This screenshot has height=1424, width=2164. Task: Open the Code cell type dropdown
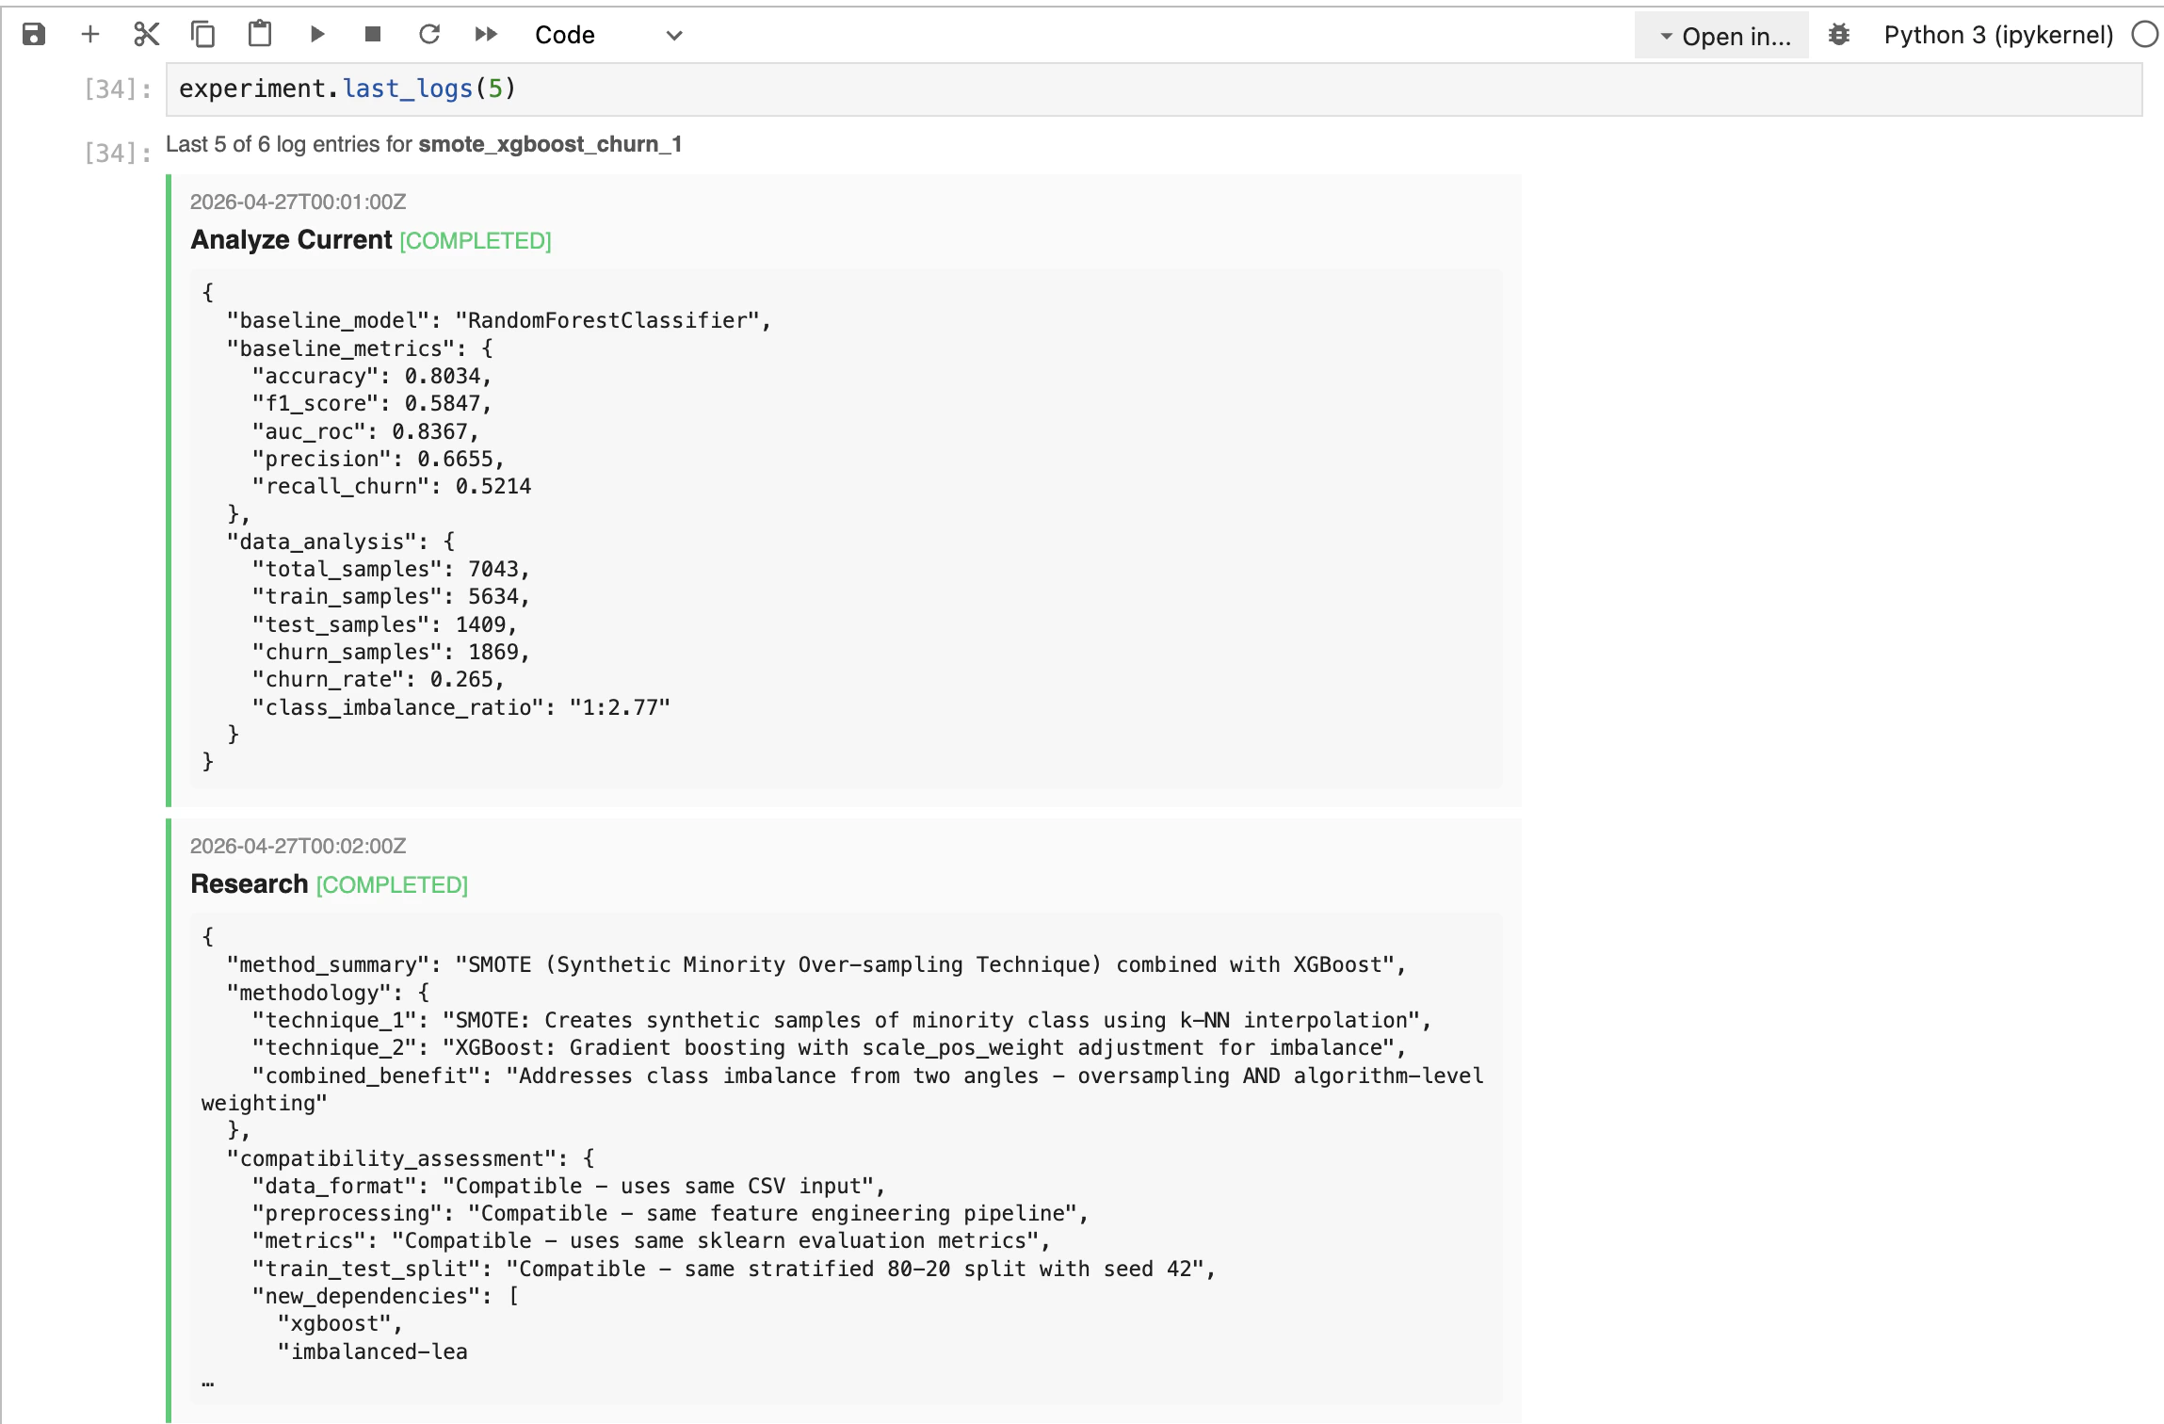pyautogui.click(x=608, y=35)
